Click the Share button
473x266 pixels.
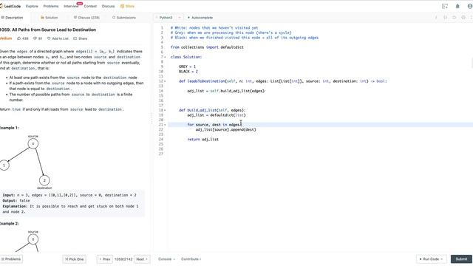[x=81, y=38]
